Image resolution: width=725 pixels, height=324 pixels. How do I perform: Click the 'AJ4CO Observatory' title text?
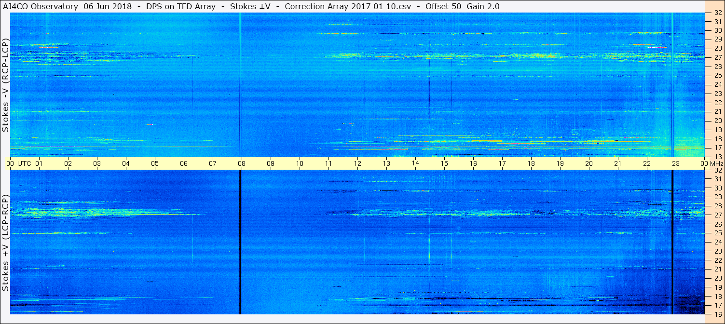click(40, 6)
